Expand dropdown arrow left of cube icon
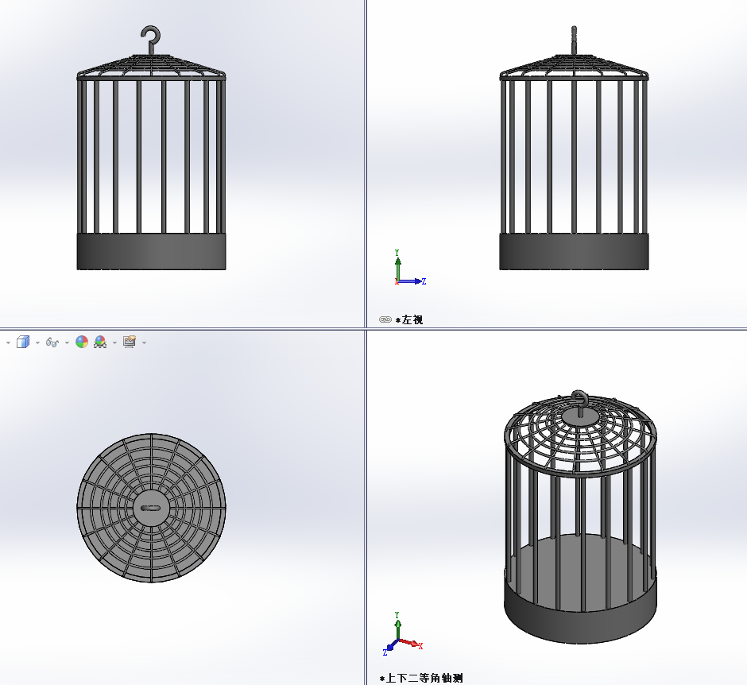This screenshot has height=685, width=747. pyautogui.click(x=8, y=342)
